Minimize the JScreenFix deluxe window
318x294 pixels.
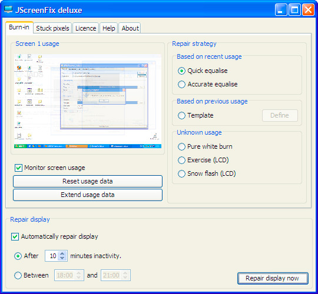[x=281, y=10]
